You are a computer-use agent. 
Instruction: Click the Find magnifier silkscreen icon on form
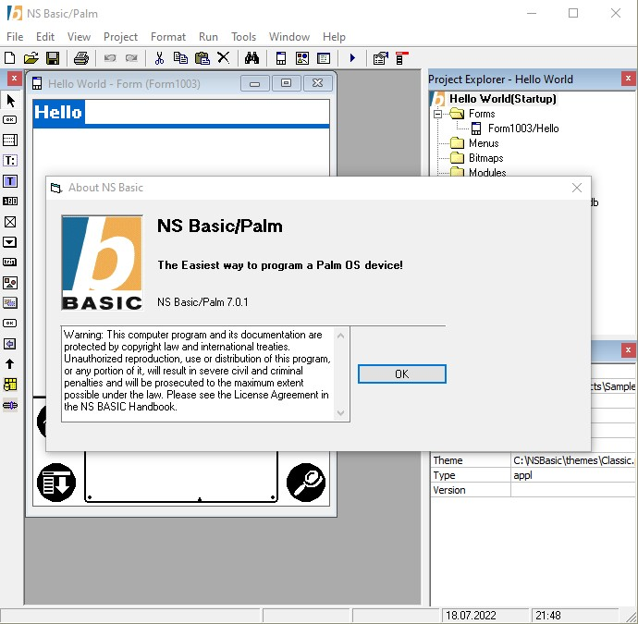pyautogui.click(x=306, y=483)
